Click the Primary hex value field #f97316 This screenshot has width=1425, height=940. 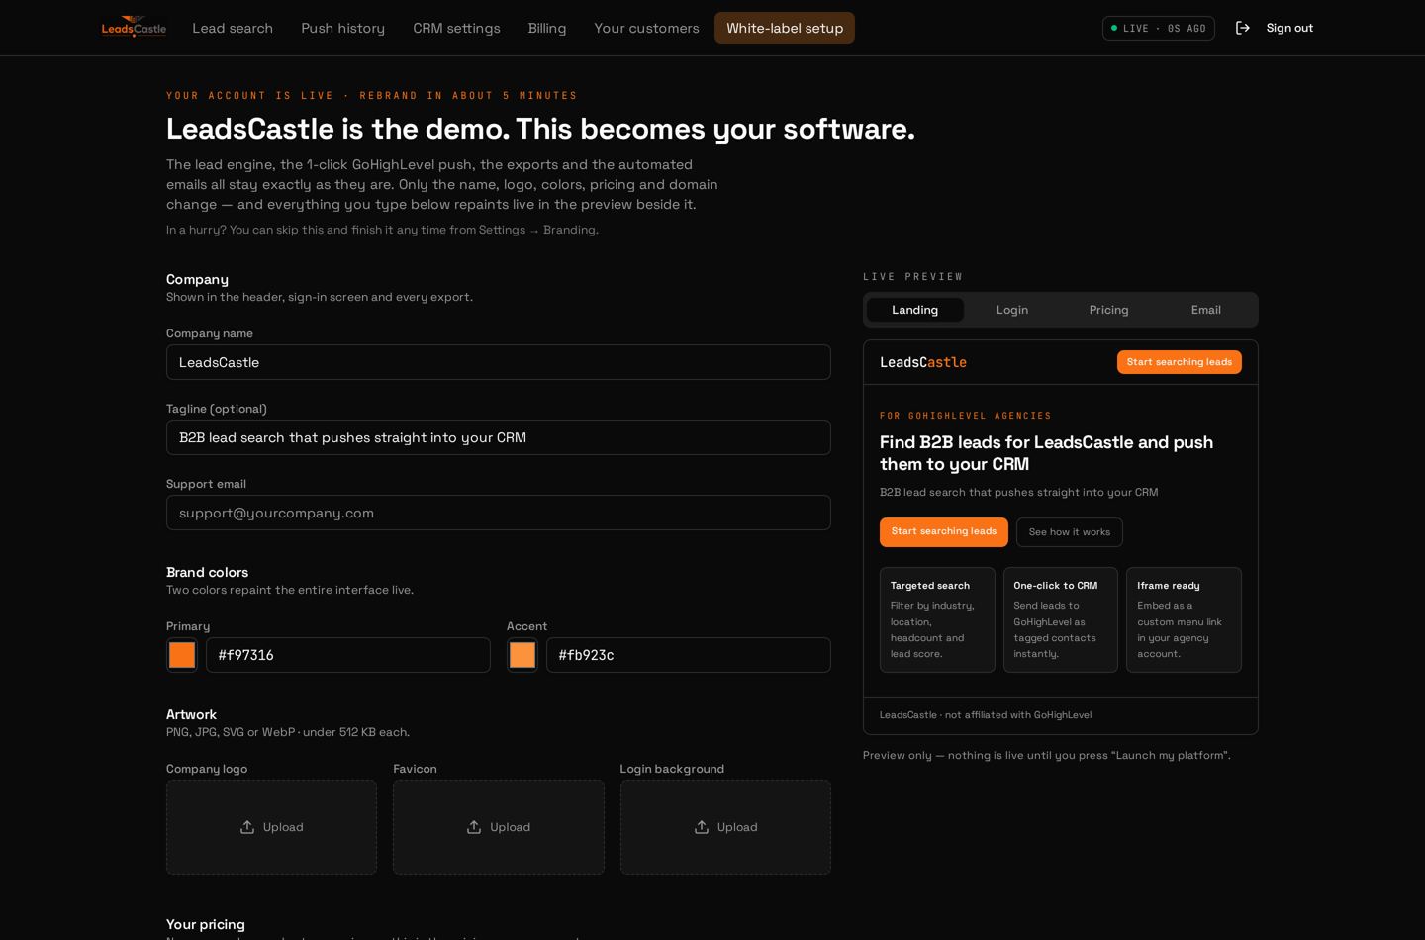click(x=348, y=655)
